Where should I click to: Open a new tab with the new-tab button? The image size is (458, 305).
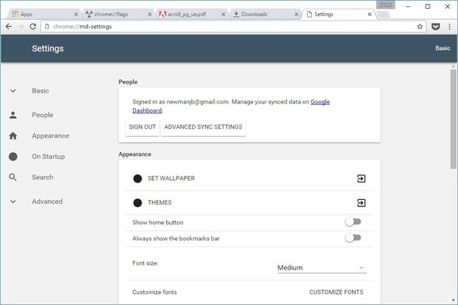pyautogui.click(x=384, y=14)
